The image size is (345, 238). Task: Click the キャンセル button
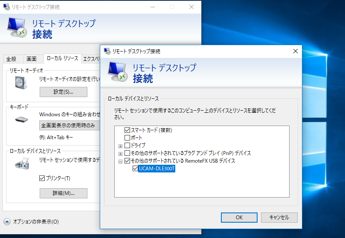point(279,217)
